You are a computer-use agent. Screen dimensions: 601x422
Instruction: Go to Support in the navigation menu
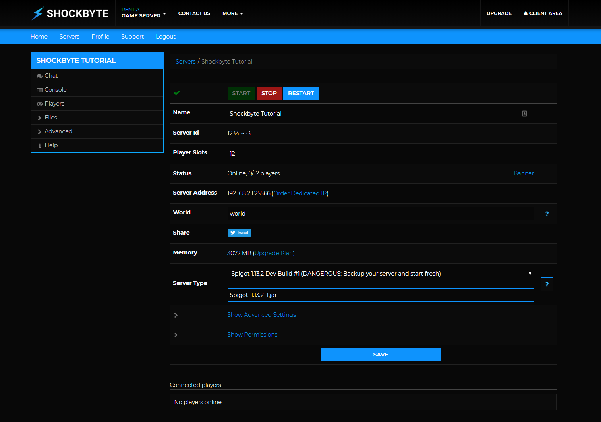tap(132, 36)
